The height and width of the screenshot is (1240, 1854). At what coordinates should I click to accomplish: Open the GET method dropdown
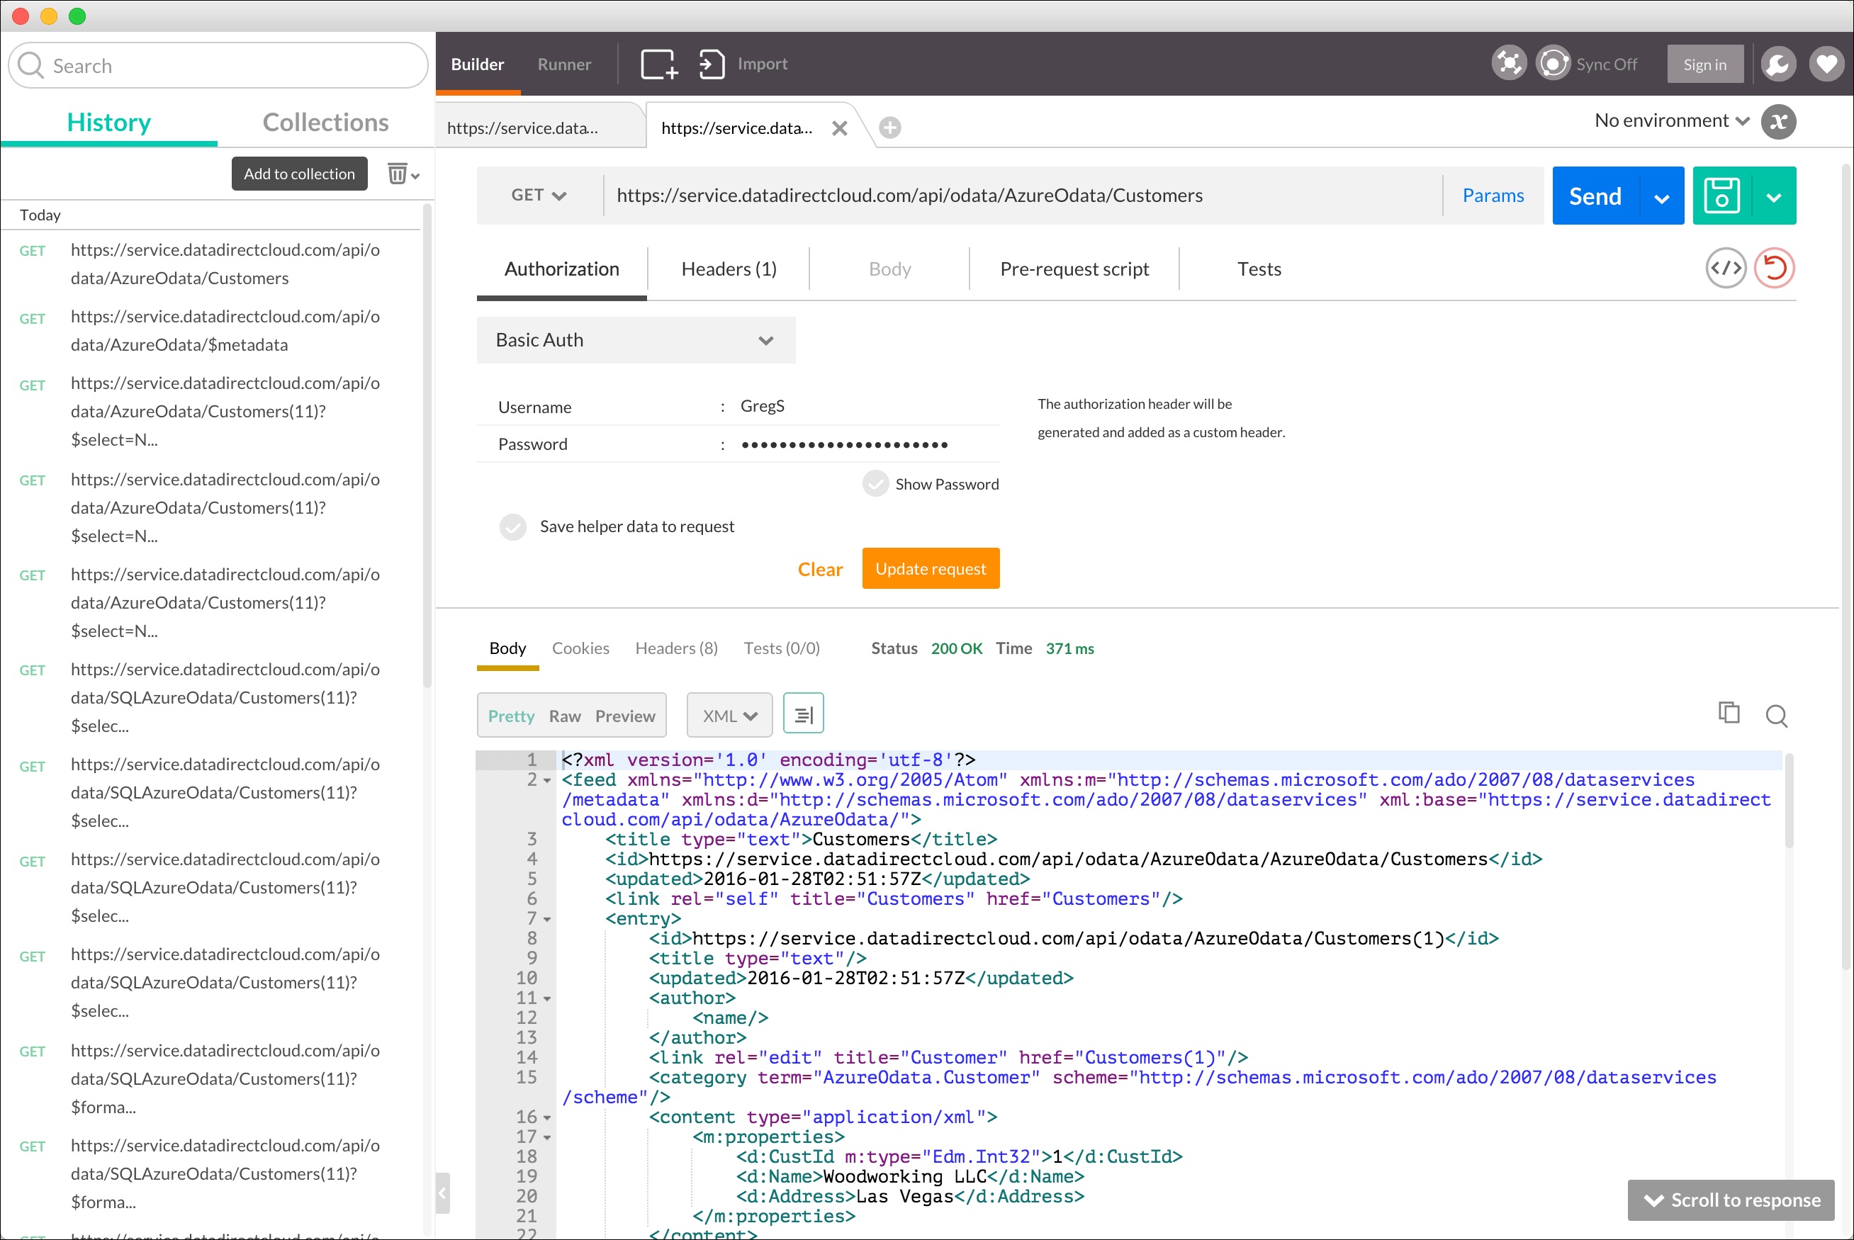539,196
